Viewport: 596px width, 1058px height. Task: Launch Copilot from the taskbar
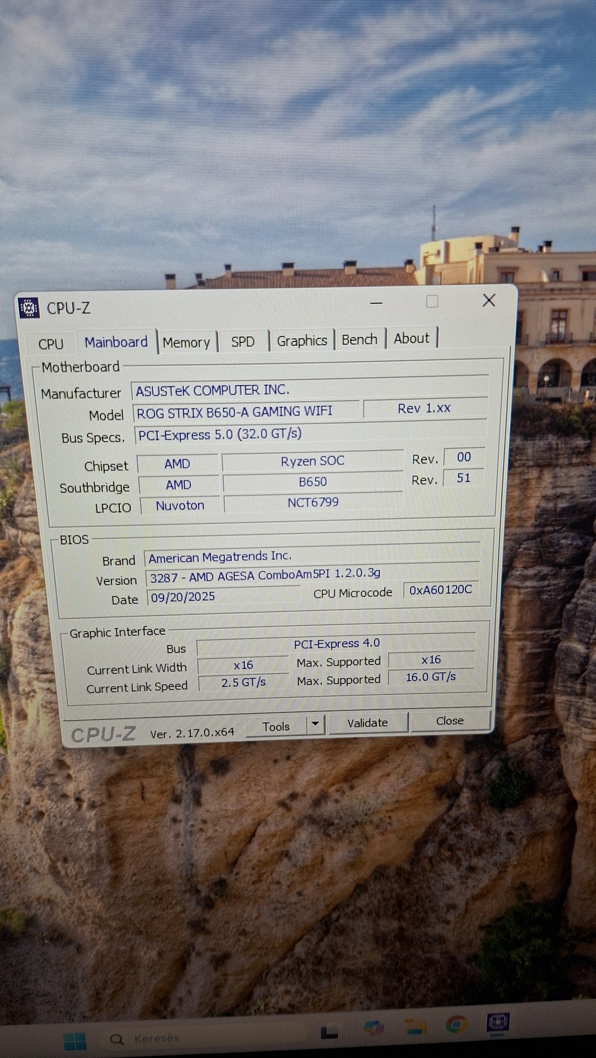(x=373, y=1028)
